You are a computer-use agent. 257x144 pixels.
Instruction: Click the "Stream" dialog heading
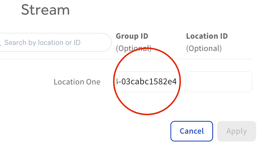[45, 10]
